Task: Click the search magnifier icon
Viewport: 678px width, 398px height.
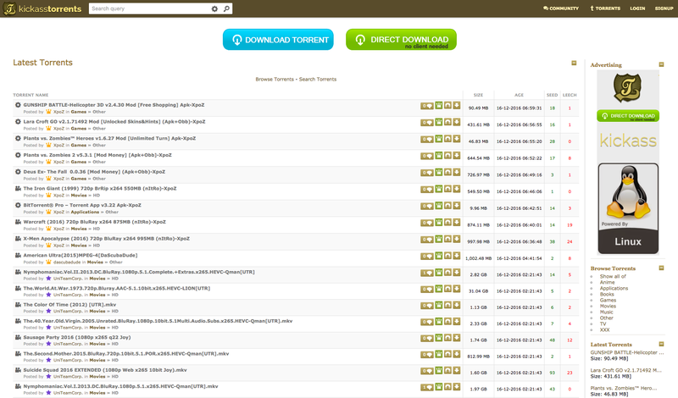Action: coord(226,8)
